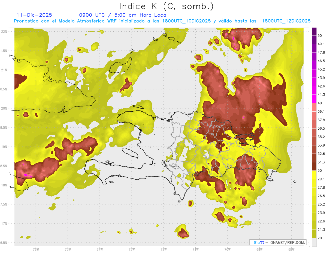The height and width of the screenshot is (253, 327).
Task: Click the colorbar value "47.8"
Action: pyautogui.click(x=322, y=52)
